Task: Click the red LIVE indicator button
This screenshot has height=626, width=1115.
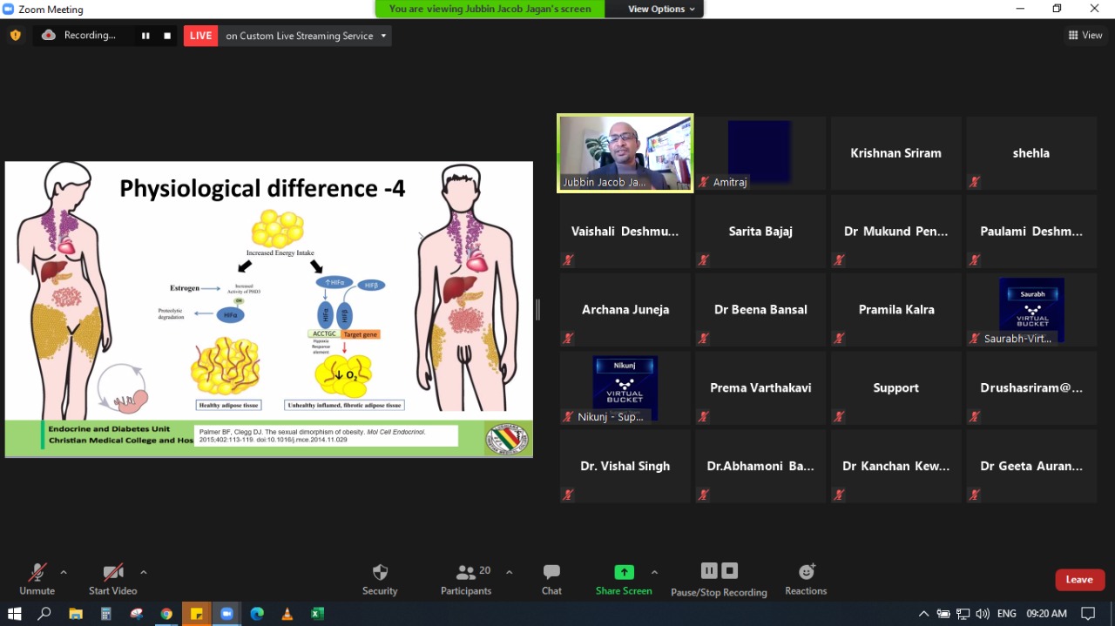Action: pos(200,36)
